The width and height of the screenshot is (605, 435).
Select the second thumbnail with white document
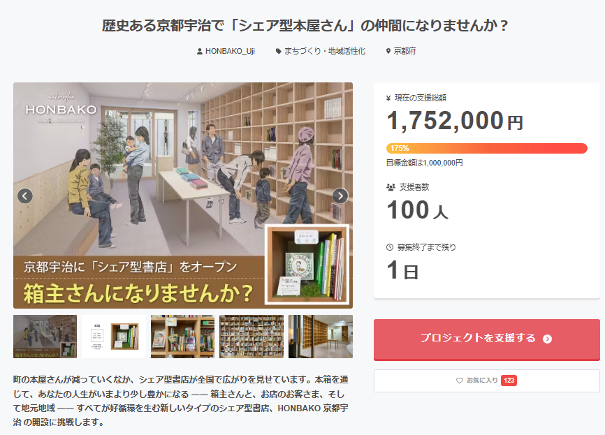[x=114, y=337]
